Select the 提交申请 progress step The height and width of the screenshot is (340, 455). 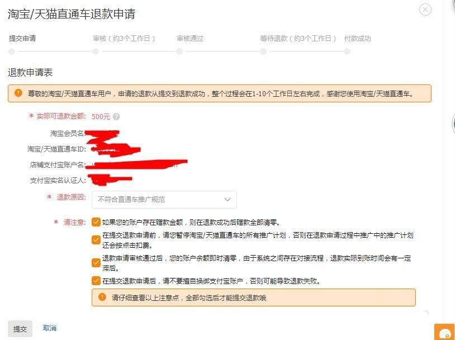(22, 39)
